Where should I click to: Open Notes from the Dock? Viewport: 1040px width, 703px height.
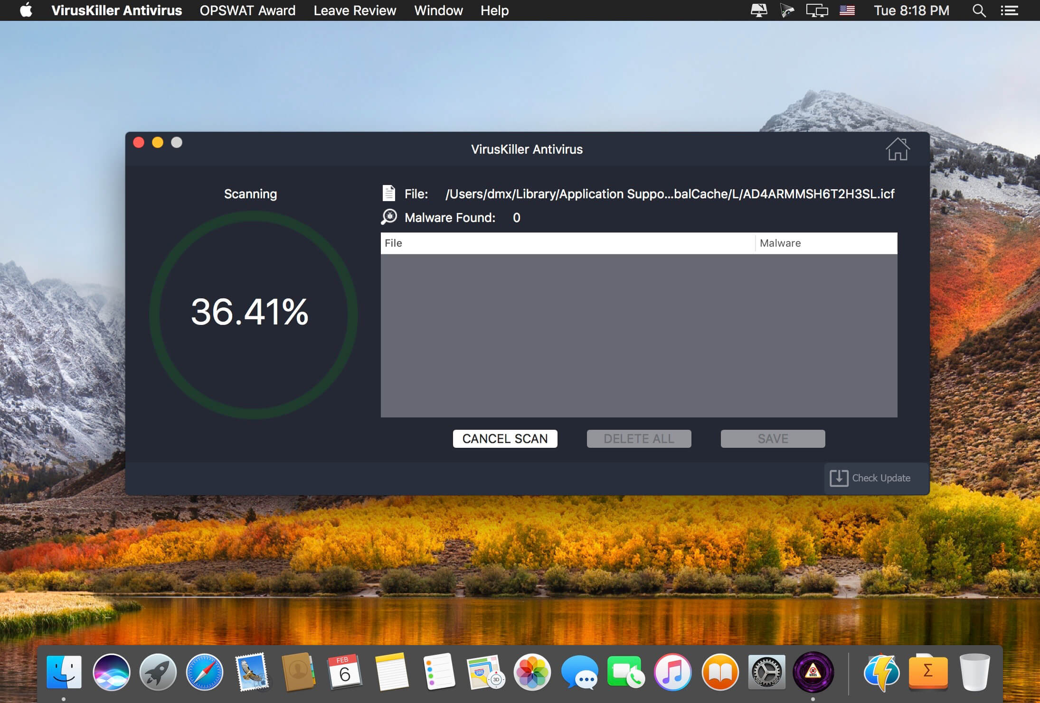coord(392,672)
